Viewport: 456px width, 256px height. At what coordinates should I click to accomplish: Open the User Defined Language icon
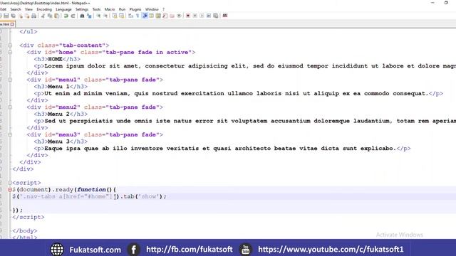pos(151,16)
